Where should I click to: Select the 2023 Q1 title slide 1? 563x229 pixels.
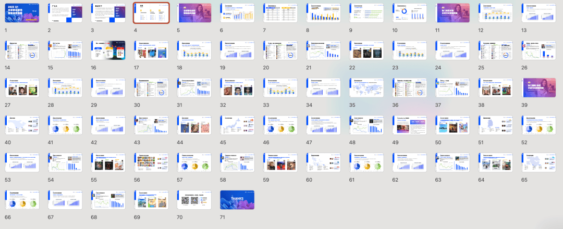21,13
